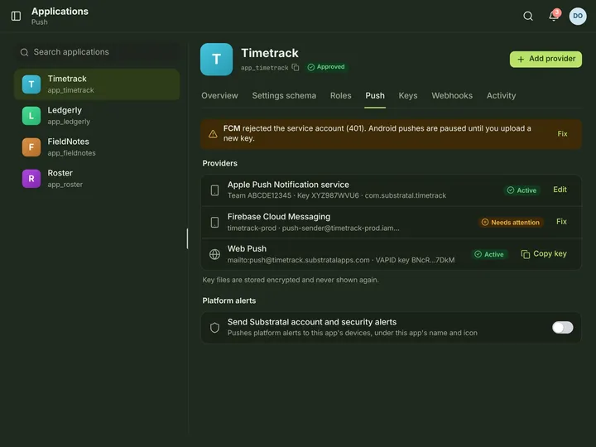Click Add provider button
596x447 pixels.
(x=546, y=60)
